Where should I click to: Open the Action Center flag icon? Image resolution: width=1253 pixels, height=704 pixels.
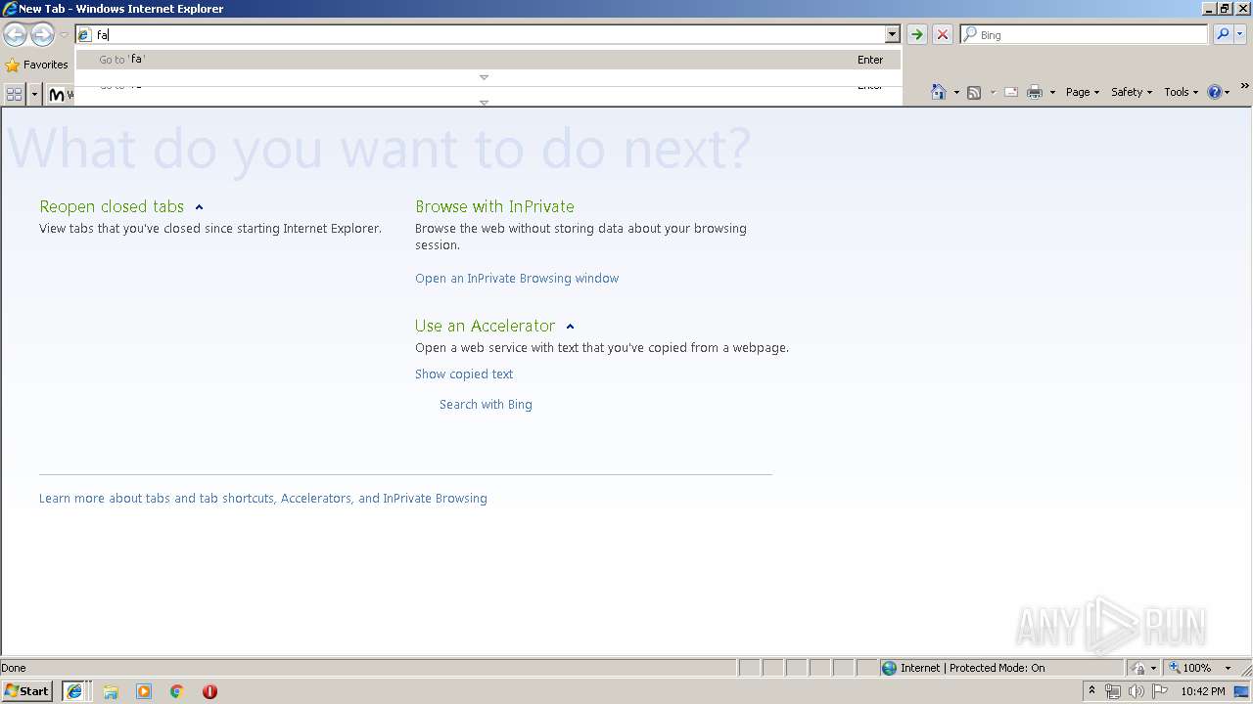click(1160, 691)
